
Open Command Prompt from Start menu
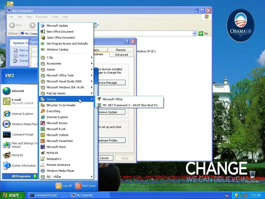(x=19, y=134)
